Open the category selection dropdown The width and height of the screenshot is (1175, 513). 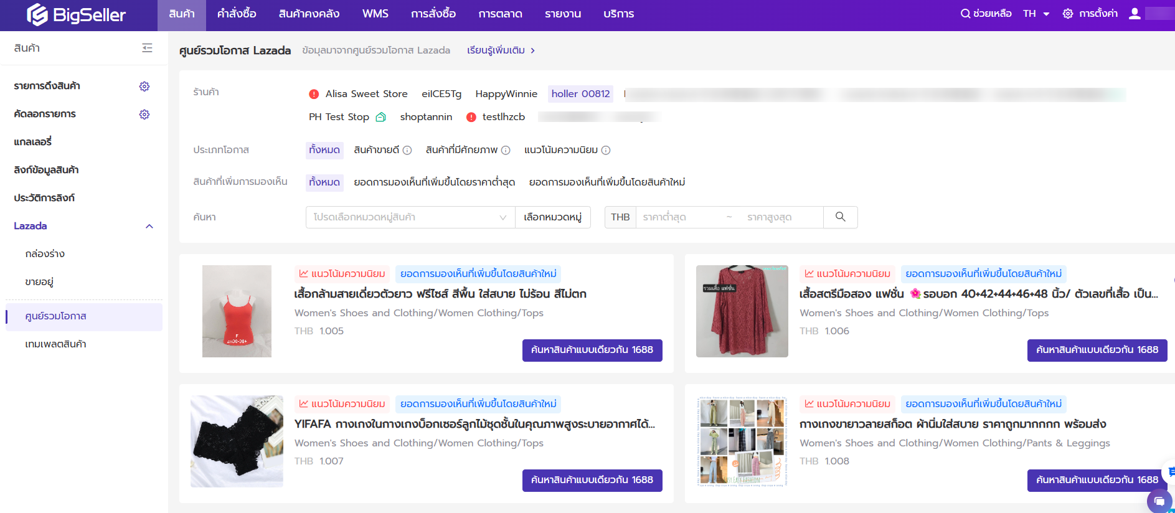click(x=410, y=217)
